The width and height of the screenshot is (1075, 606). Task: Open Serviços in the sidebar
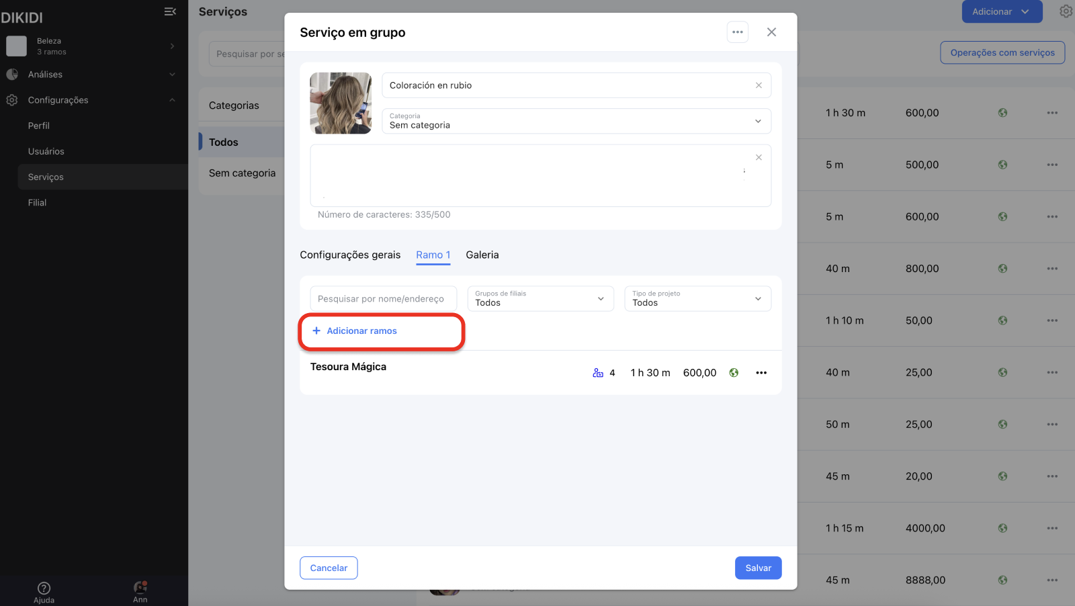[46, 177]
